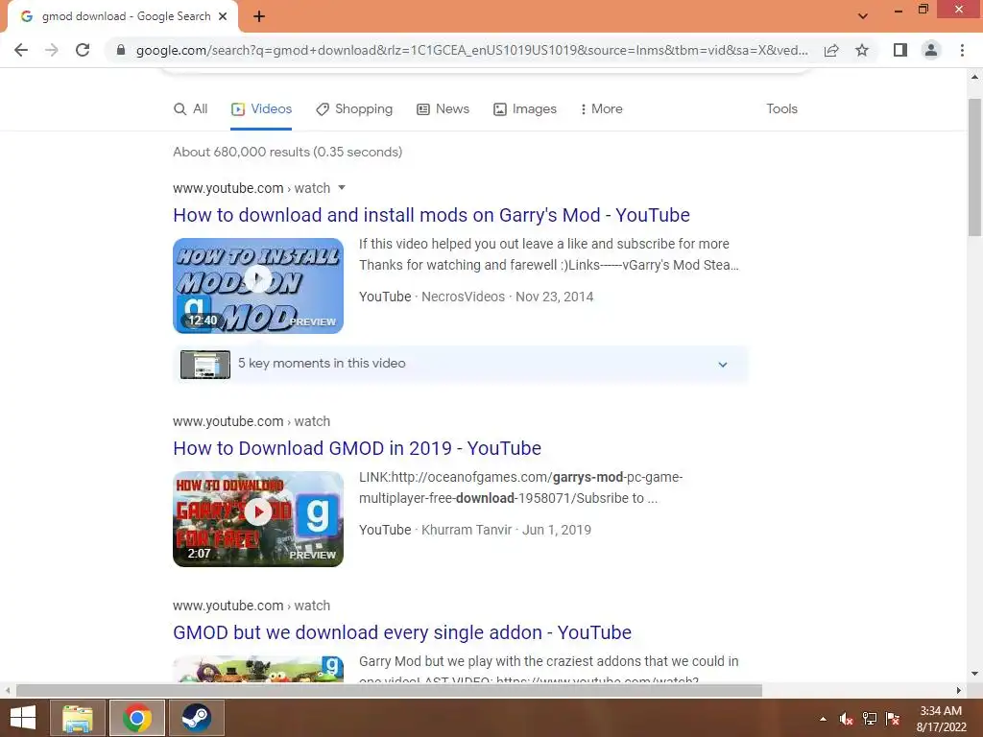983x737 pixels.
Task: Click the vertical scrollbar thumb
Action: 974,167
